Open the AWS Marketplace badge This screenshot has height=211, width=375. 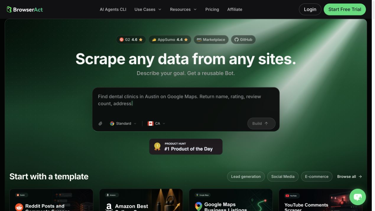[x=211, y=40]
